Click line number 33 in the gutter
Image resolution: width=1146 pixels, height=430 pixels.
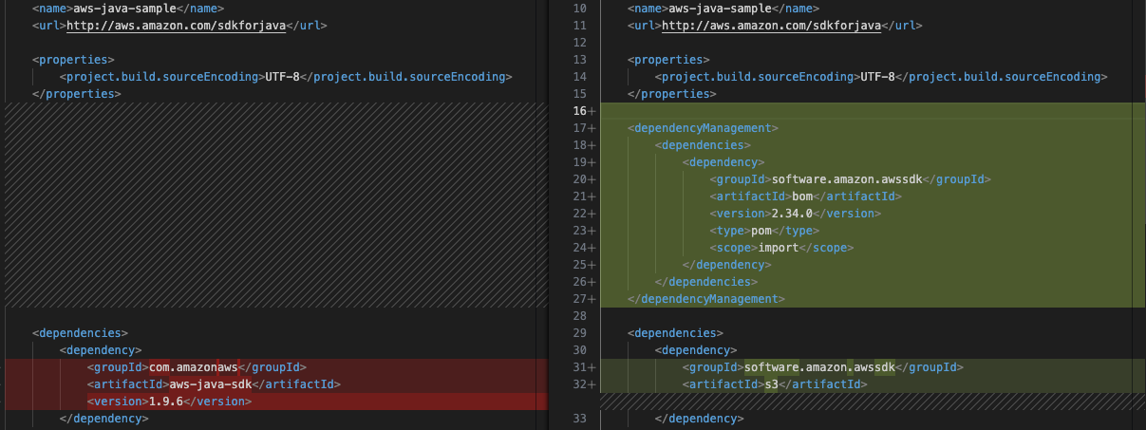pos(580,419)
